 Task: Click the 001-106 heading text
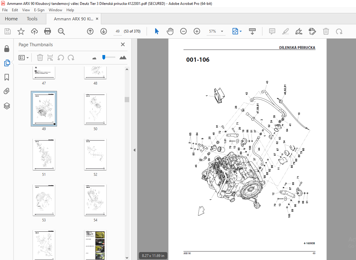198,60
